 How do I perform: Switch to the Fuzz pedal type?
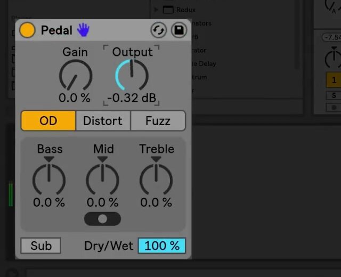(158, 121)
